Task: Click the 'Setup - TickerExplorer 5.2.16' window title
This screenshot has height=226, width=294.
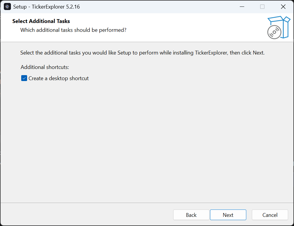Action: [x=47, y=7]
